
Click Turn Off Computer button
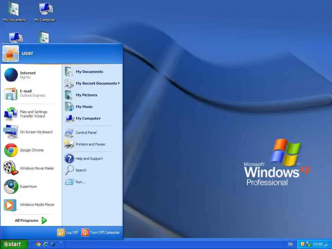101,232
